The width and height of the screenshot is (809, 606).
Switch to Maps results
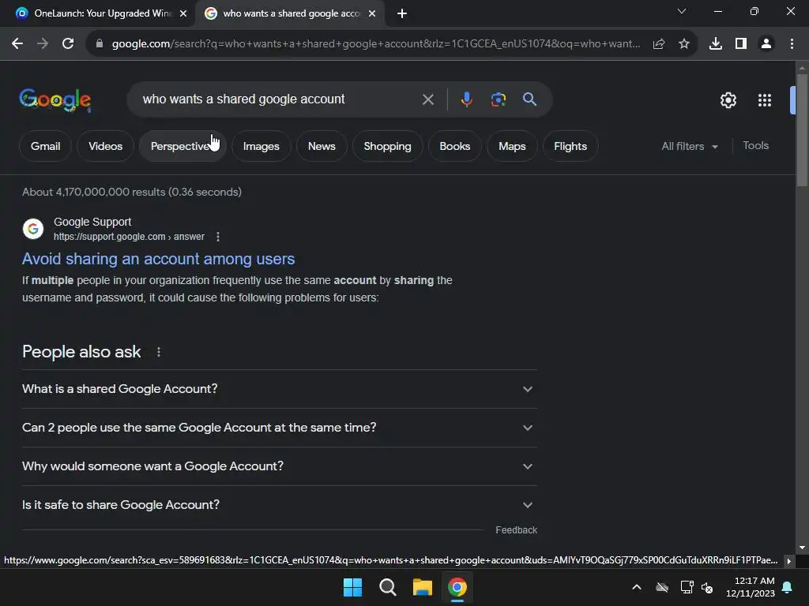pyautogui.click(x=512, y=146)
